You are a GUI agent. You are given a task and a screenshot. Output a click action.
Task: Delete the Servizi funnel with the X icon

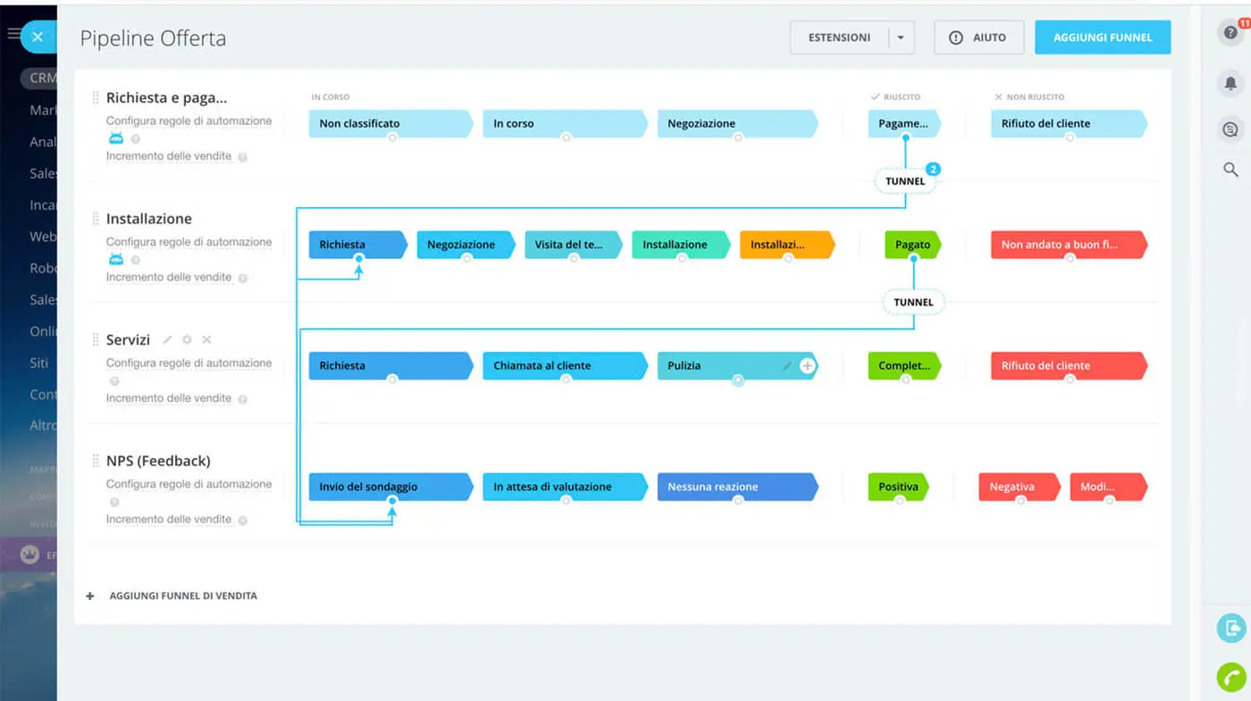(x=206, y=340)
